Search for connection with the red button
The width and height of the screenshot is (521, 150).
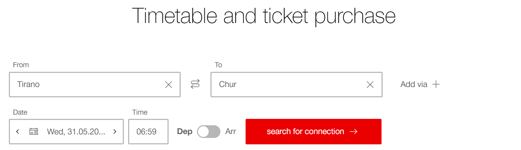pos(313,132)
